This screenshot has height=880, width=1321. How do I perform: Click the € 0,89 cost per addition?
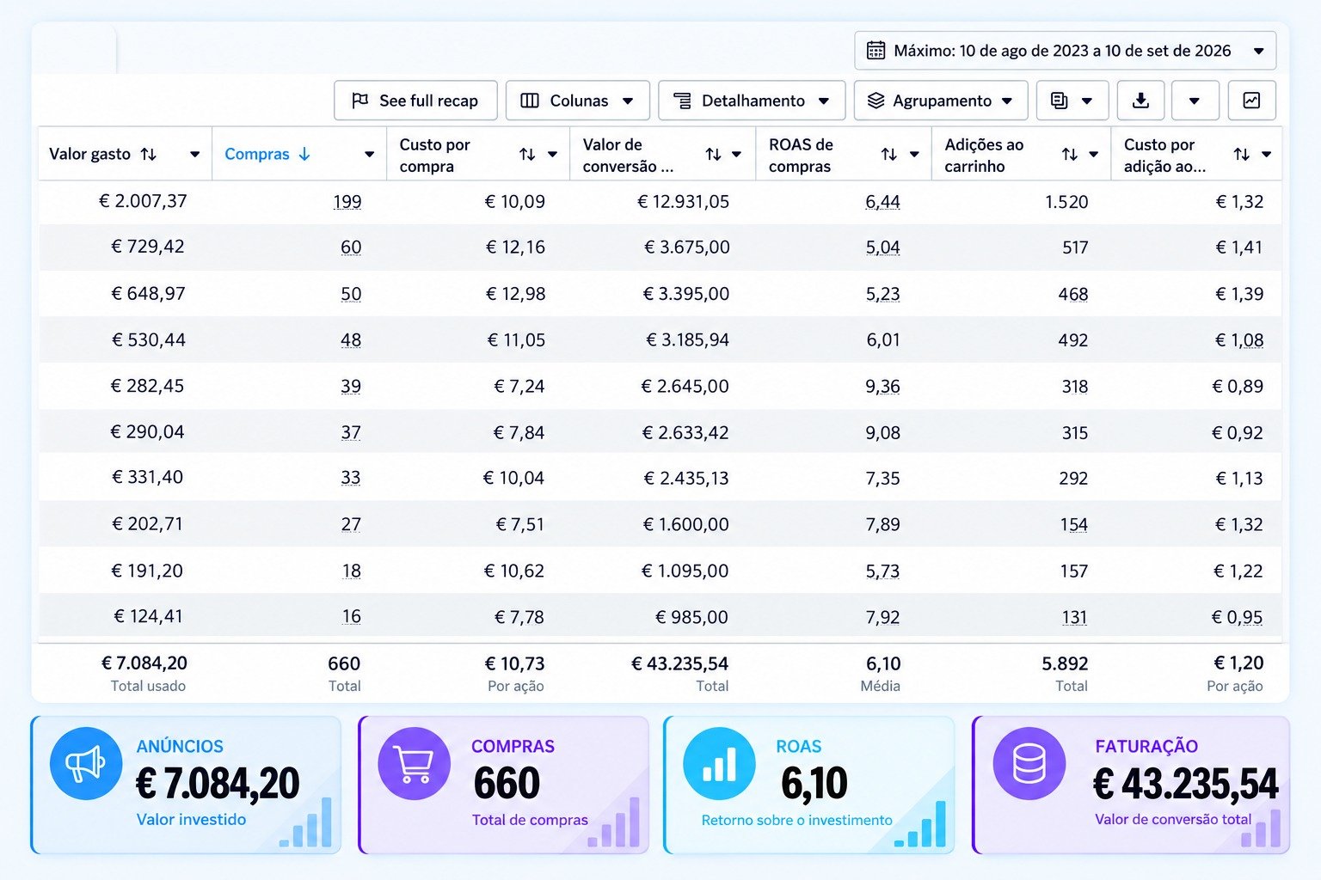[x=1238, y=387]
